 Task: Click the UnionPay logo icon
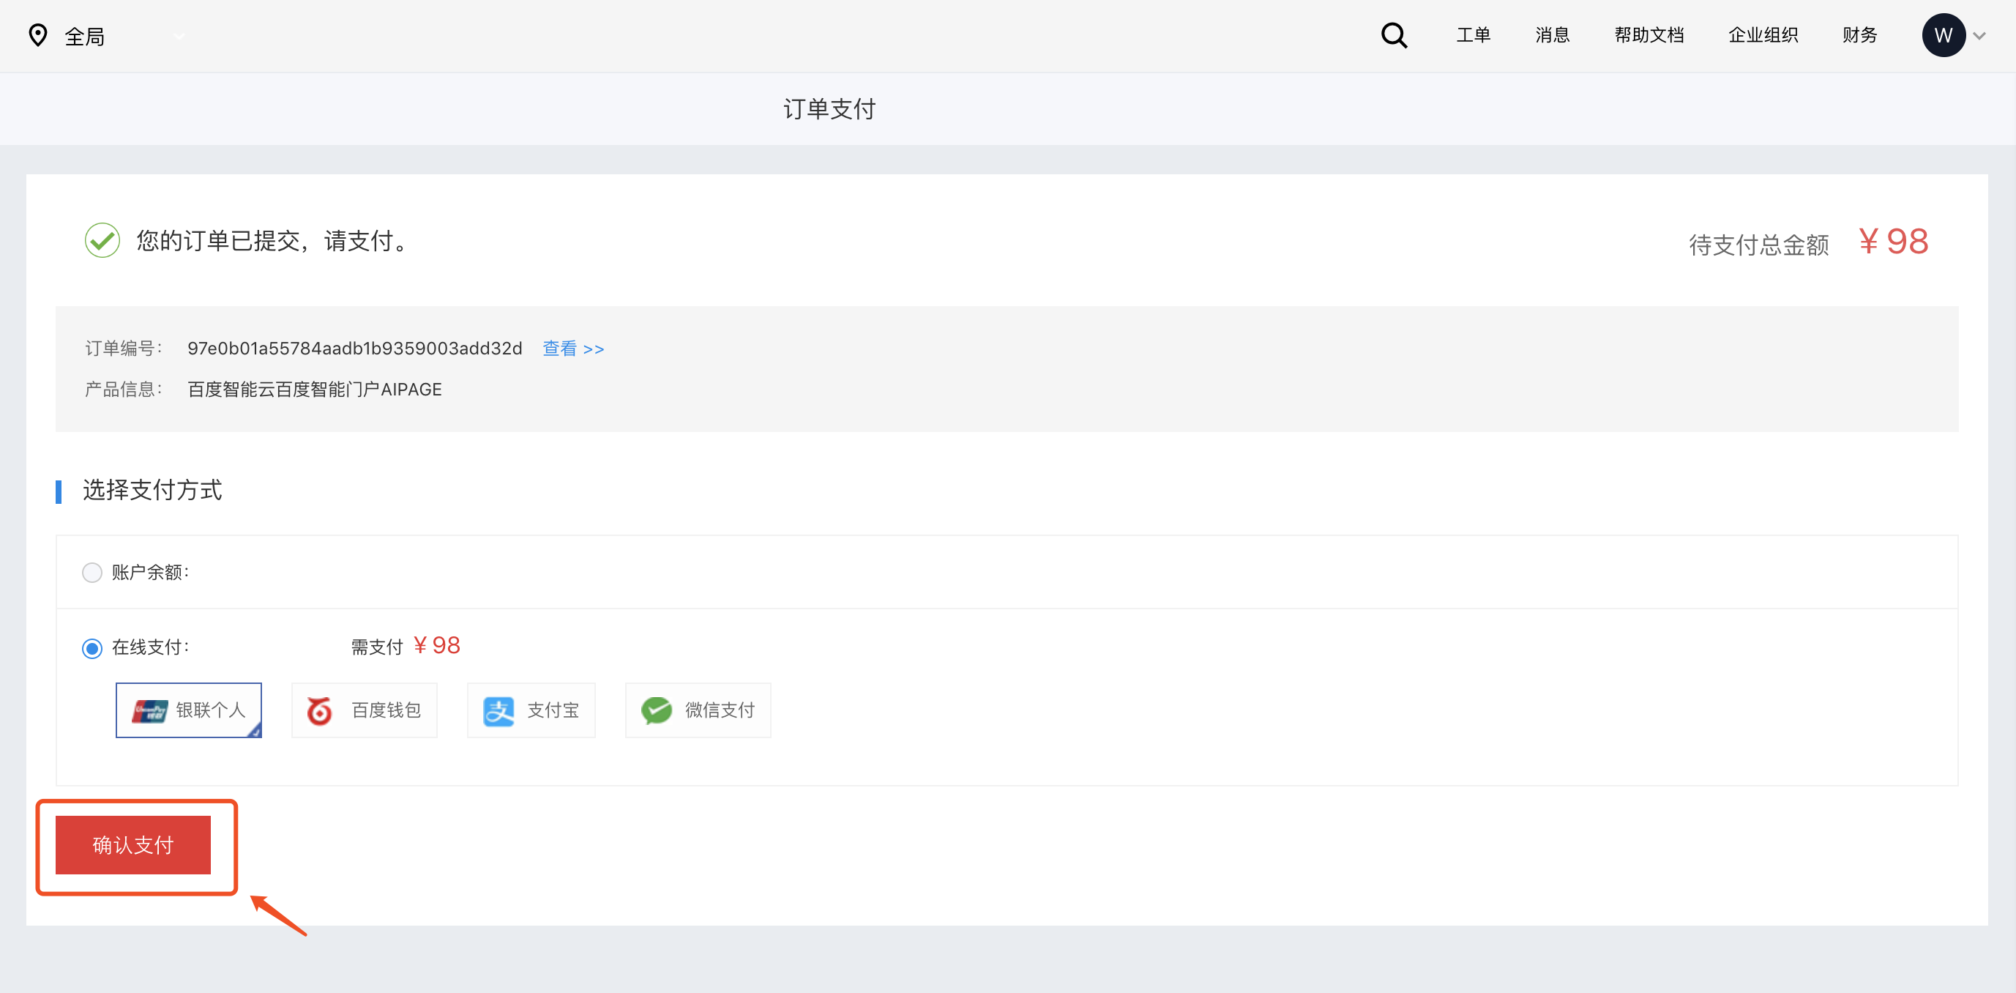click(149, 710)
